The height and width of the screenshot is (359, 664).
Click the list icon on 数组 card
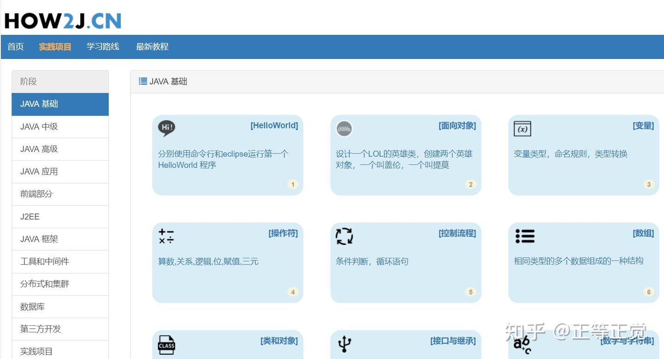click(525, 236)
